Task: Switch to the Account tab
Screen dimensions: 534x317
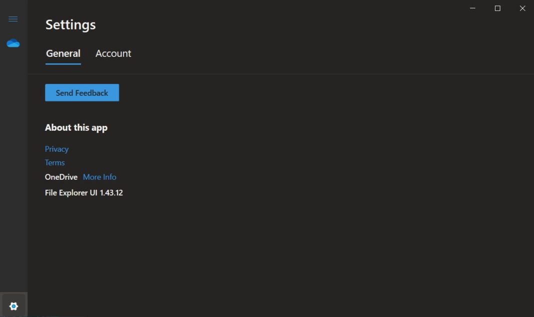Action: [113, 53]
